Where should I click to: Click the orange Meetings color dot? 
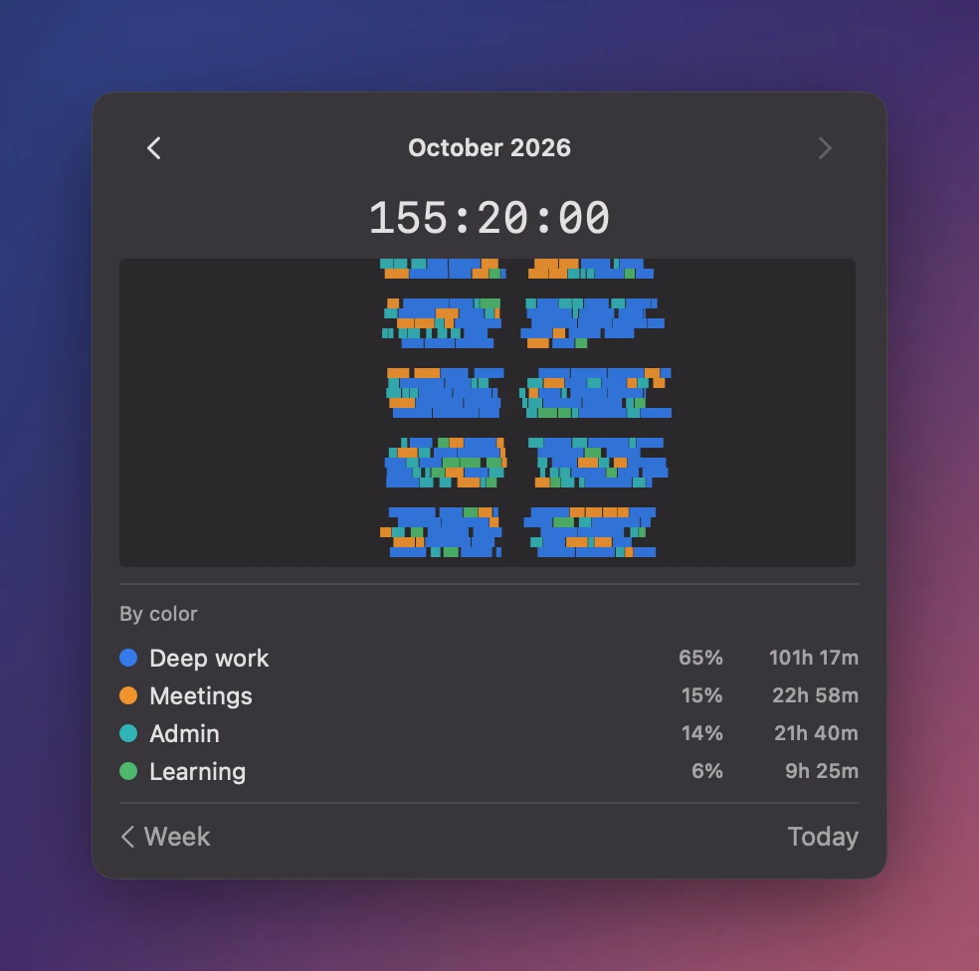pyautogui.click(x=128, y=695)
